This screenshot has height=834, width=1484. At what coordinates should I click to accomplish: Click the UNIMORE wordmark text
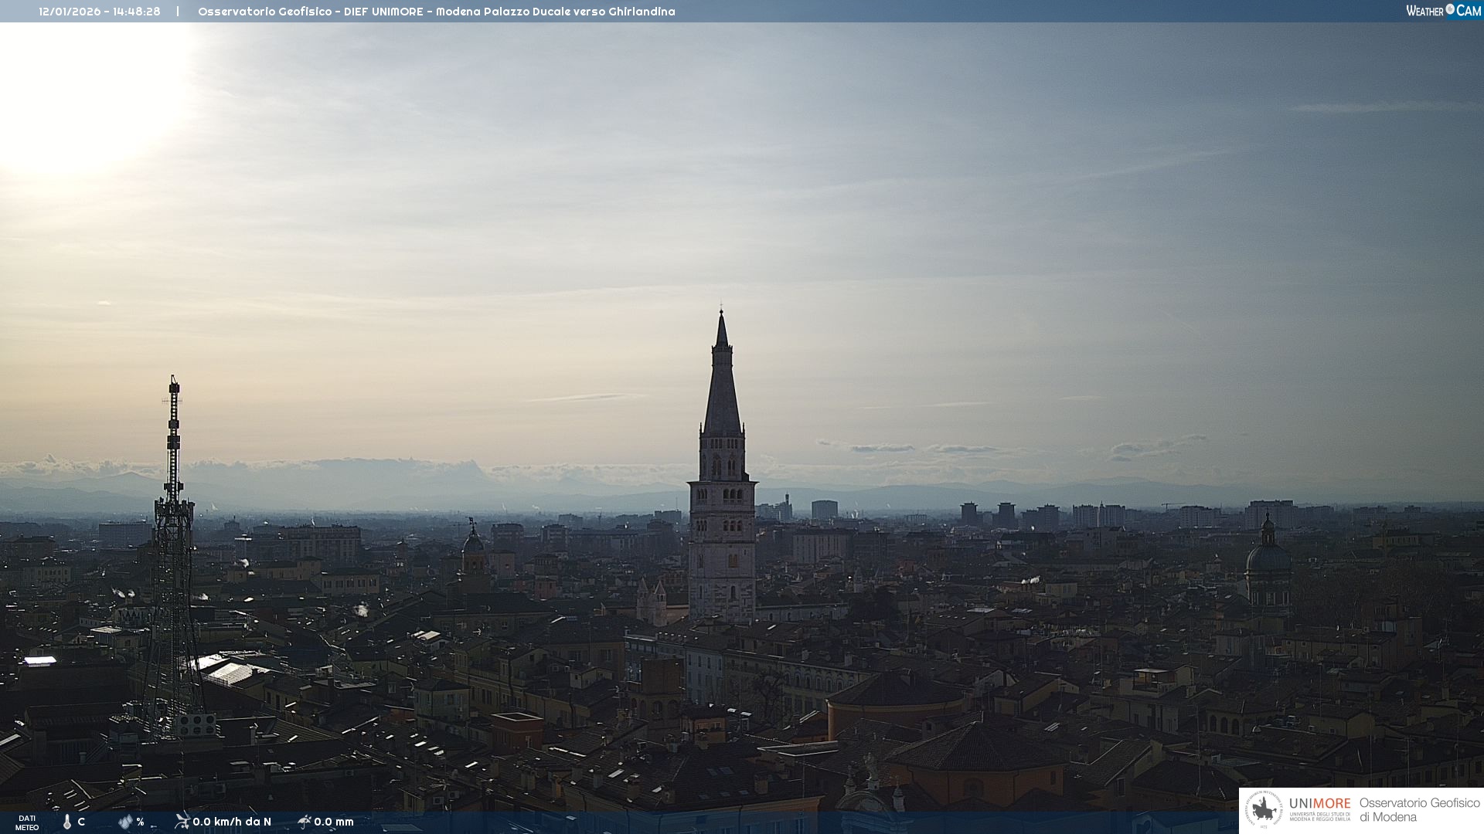(1319, 803)
